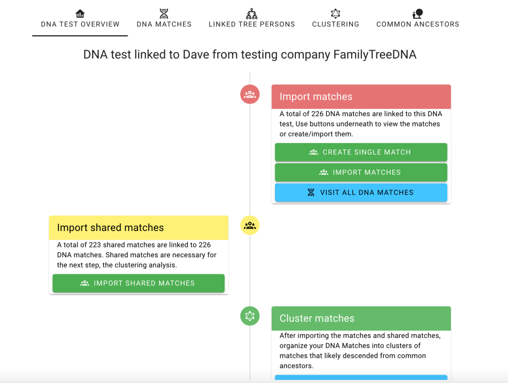
Task: Switch to the DNA Matches tab
Action: (x=164, y=24)
